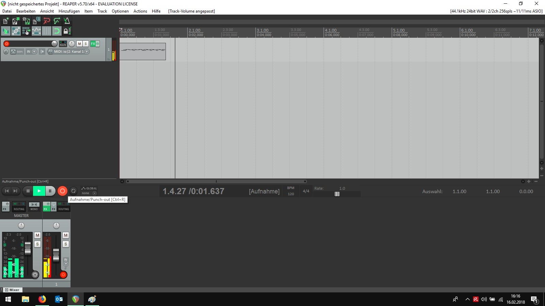Click the playback Rate slider handle
The image size is (545, 306).
pos(337,194)
